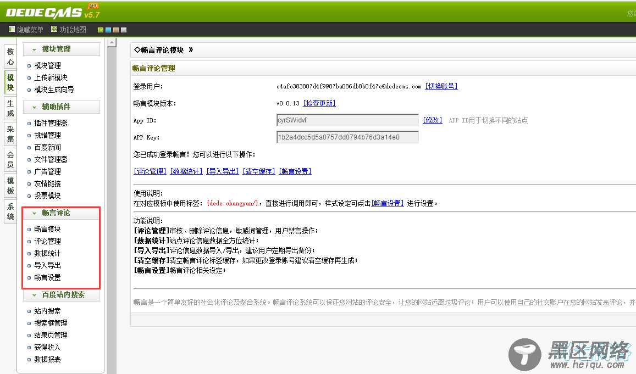636x374 pixels.
Task: Open 站内搜索 menu item
Action: pos(47,311)
